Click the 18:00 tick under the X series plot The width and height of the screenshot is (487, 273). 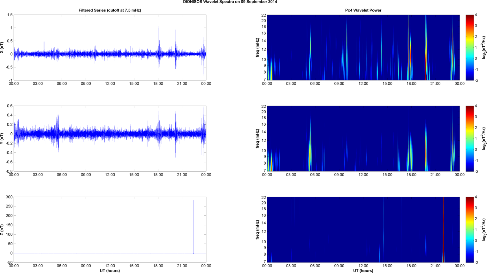(x=158, y=84)
